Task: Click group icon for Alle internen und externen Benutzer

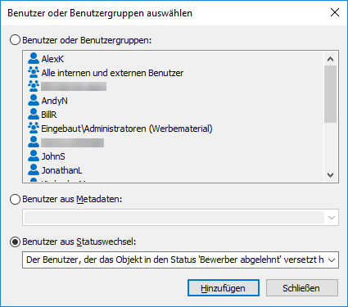Action: [34, 73]
